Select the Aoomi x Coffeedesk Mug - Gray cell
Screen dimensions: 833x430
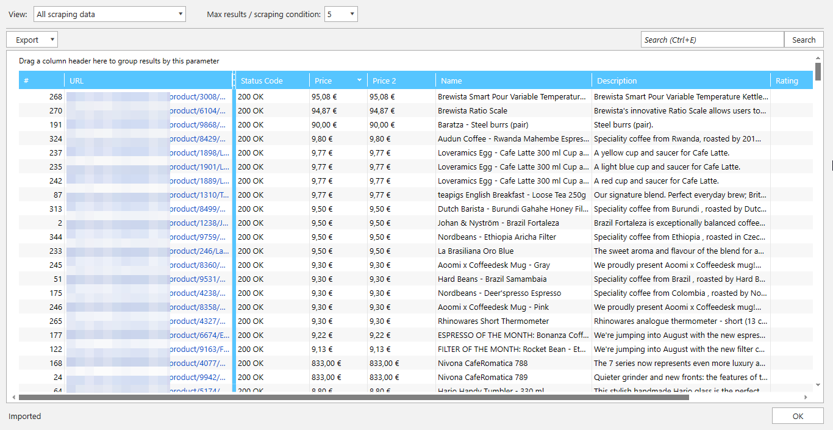pyautogui.click(x=513, y=265)
